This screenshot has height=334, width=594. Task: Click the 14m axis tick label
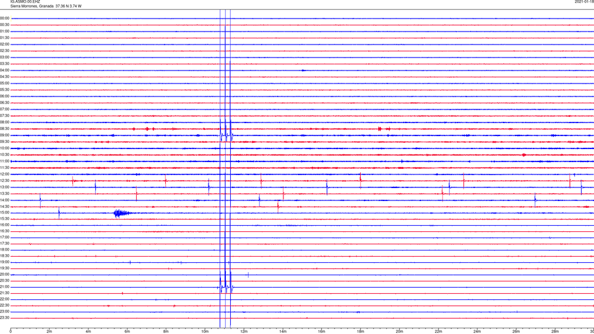(283, 332)
